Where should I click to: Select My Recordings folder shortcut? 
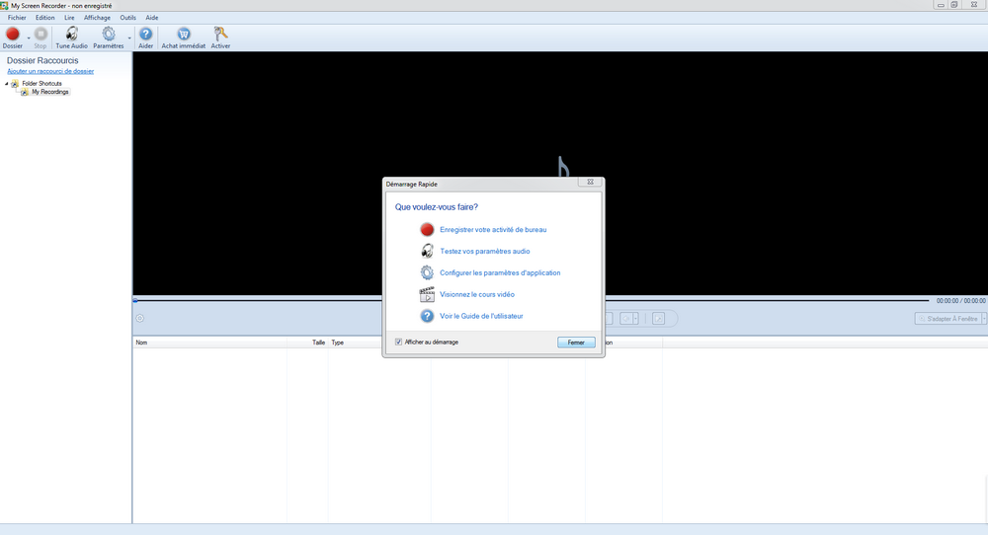pyautogui.click(x=49, y=92)
